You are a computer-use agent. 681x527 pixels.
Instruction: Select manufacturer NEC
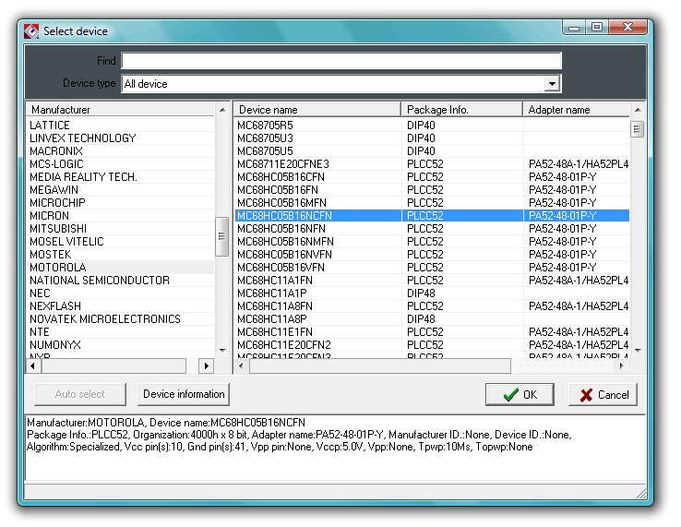click(x=120, y=293)
